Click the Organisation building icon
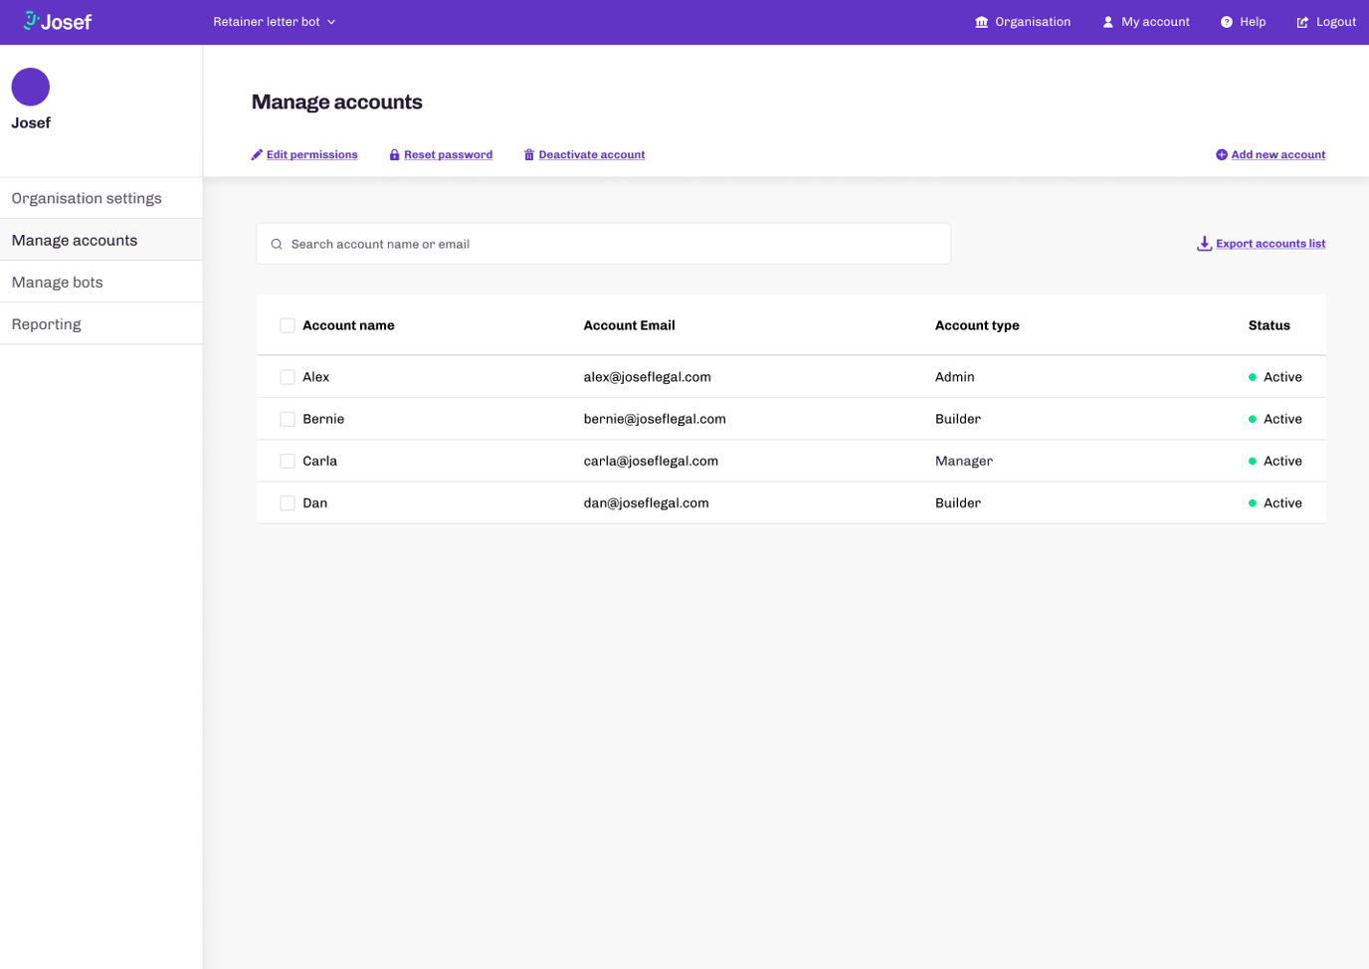This screenshot has width=1369, height=969. [x=981, y=22]
